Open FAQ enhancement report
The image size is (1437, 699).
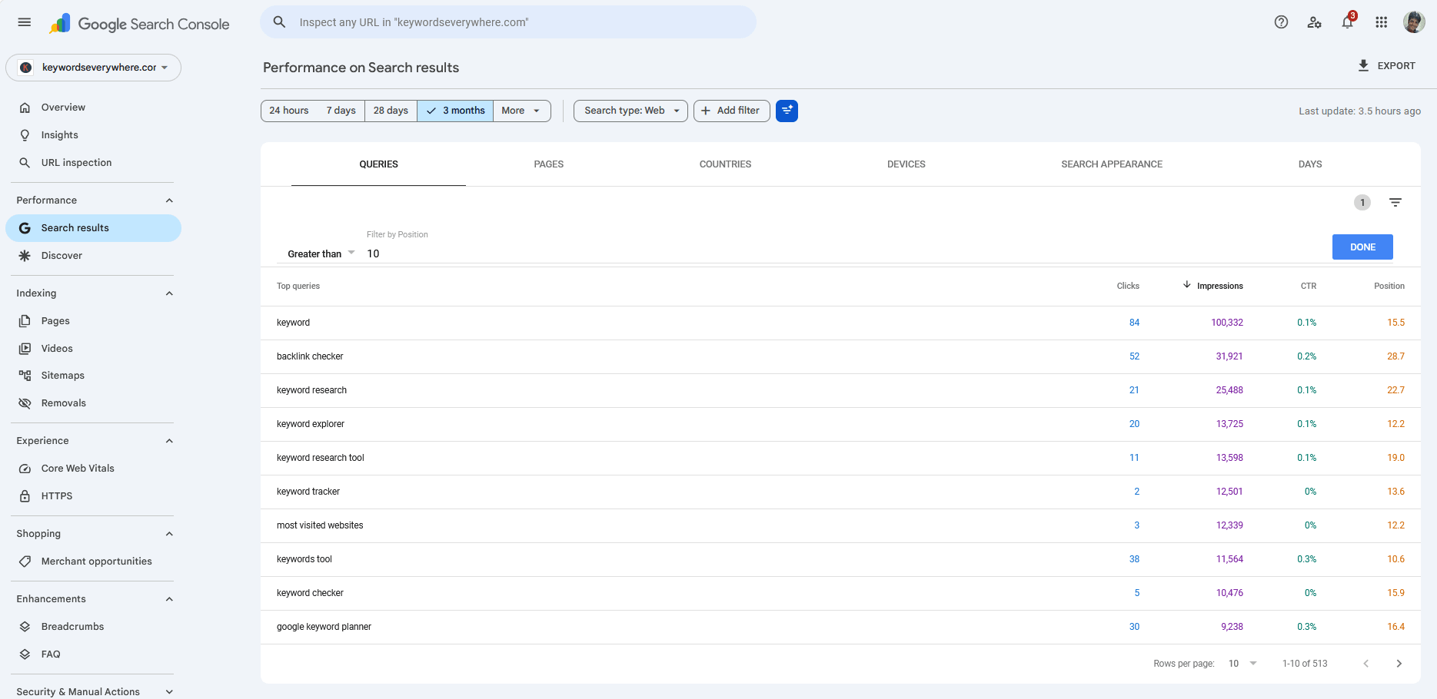(x=93, y=654)
